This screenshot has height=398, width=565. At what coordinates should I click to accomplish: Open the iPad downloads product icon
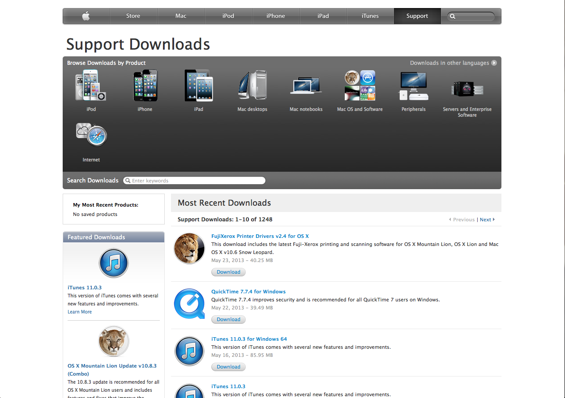[x=199, y=85]
